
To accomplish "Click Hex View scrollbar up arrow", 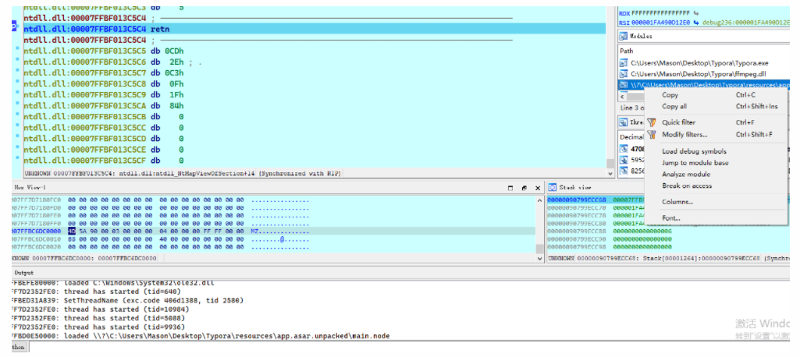I will point(540,200).
